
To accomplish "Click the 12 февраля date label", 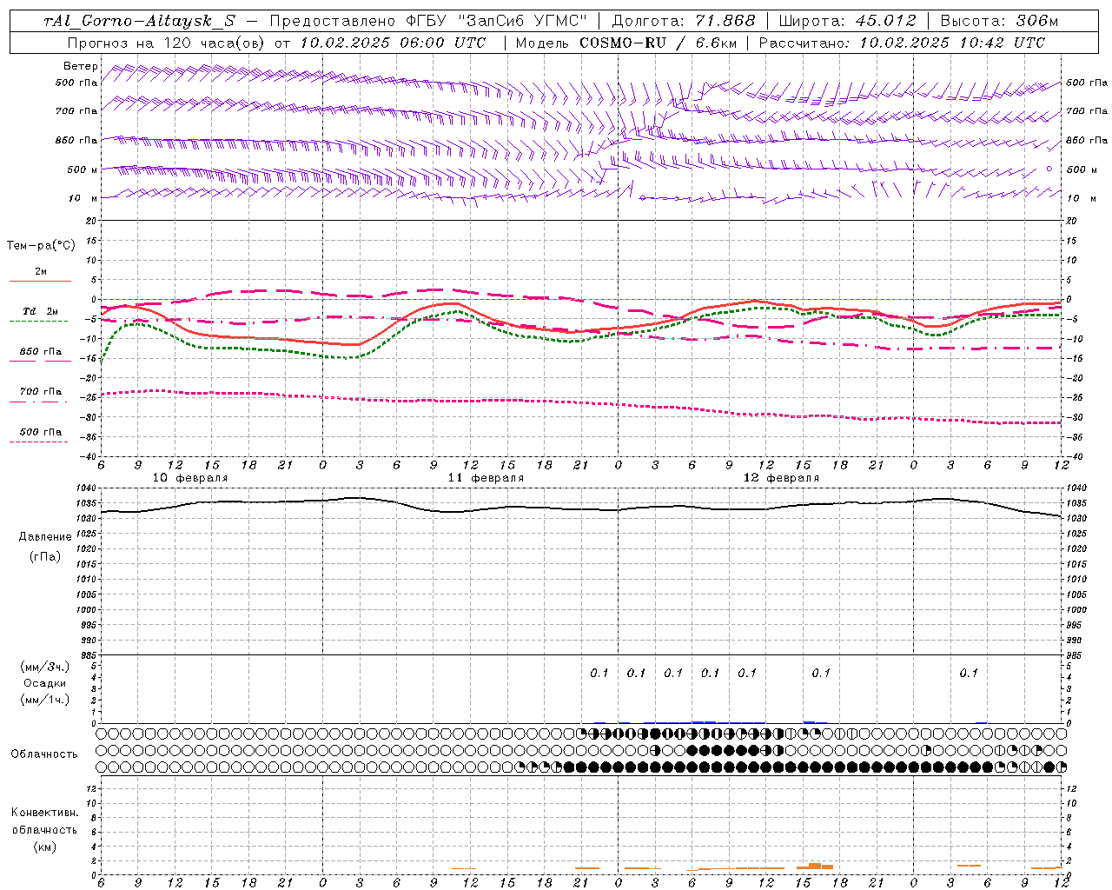I will [781, 478].
